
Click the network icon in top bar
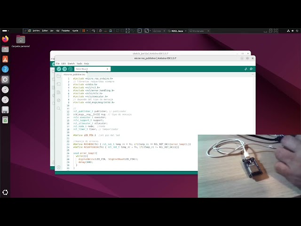[x=288, y=31]
